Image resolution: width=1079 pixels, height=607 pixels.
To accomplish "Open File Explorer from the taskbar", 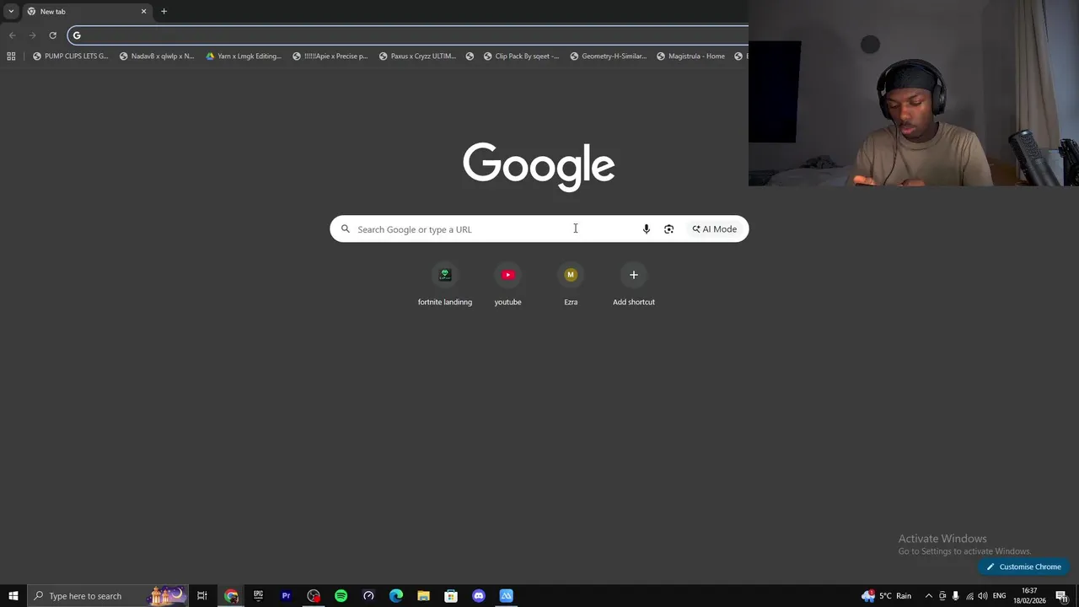I will coord(423,596).
